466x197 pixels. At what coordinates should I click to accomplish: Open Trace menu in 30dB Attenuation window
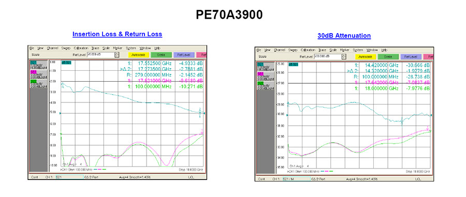[323, 50]
